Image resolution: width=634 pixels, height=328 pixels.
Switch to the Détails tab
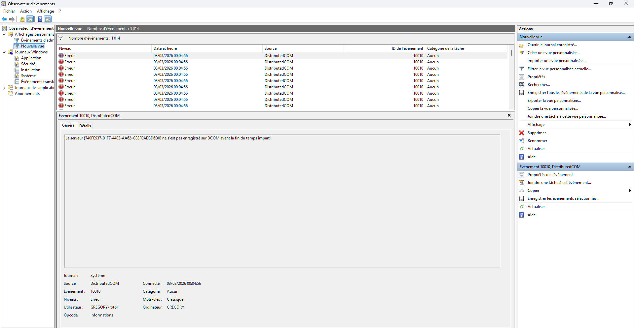[x=85, y=126]
